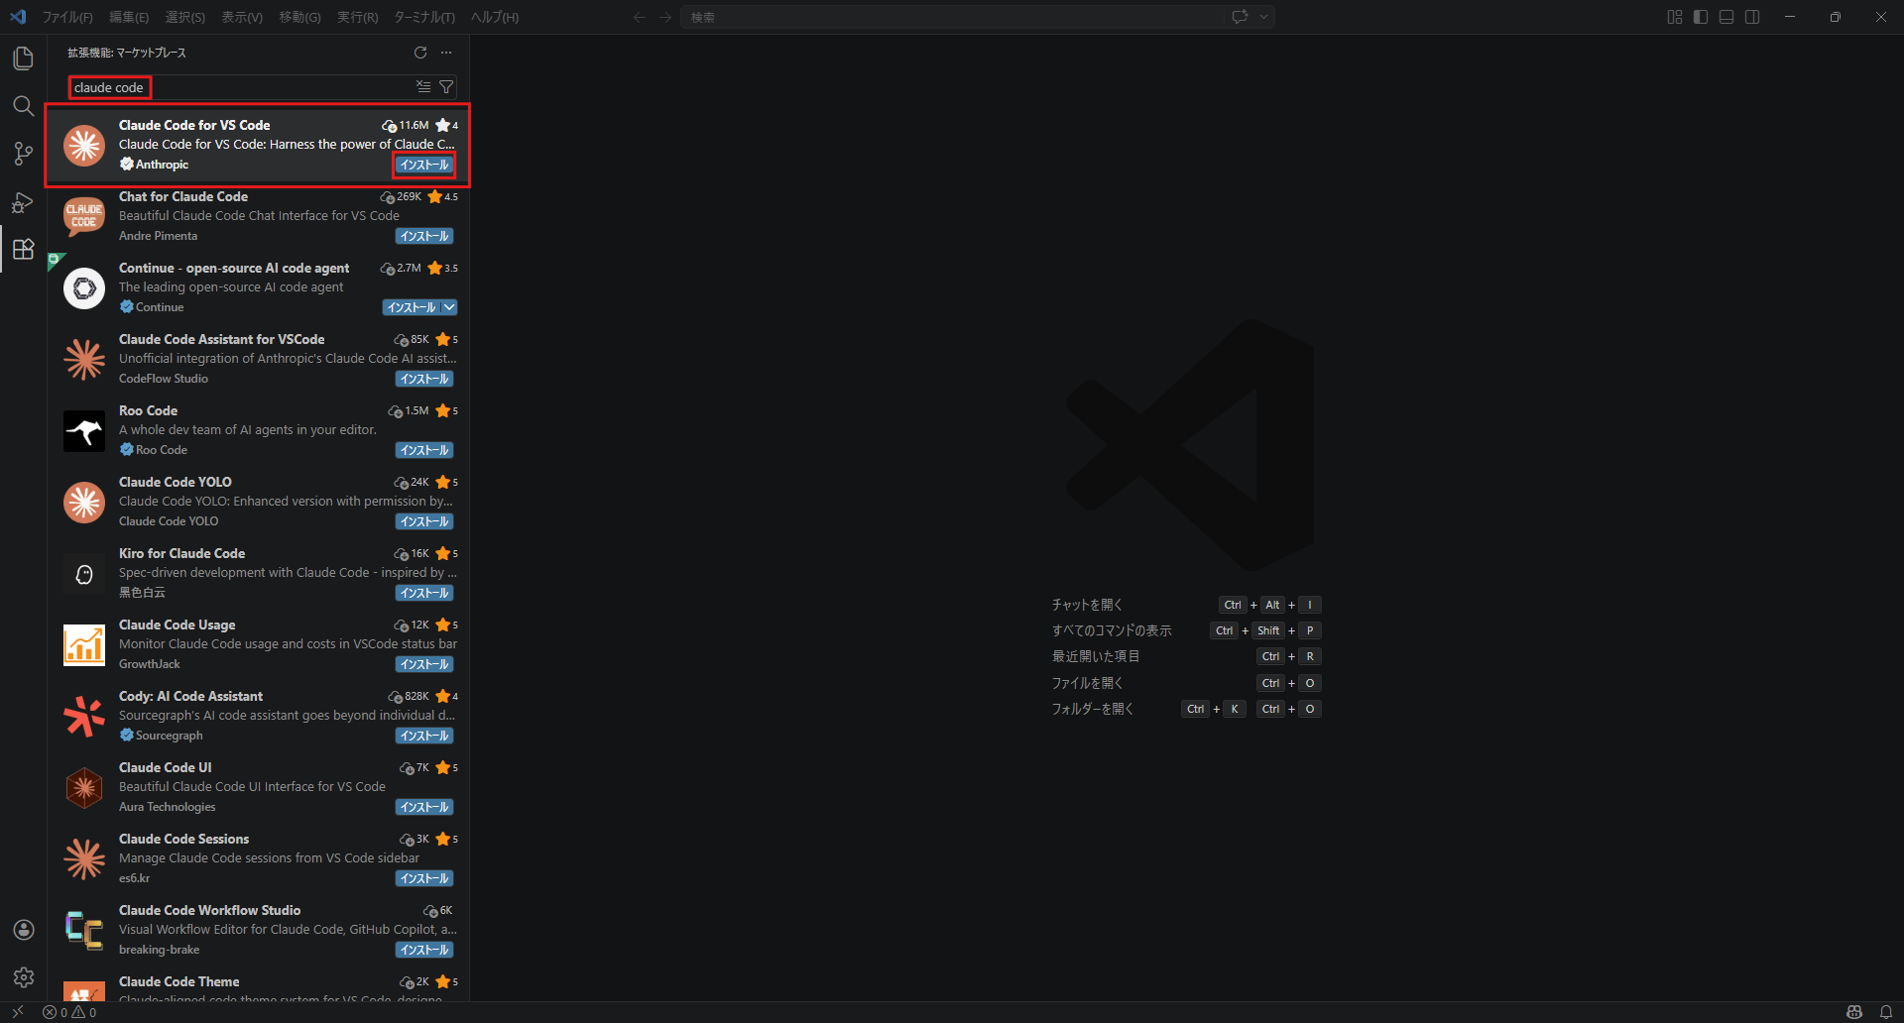Open the Source Control view
This screenshot has height=1023, width=1904.
24,154
